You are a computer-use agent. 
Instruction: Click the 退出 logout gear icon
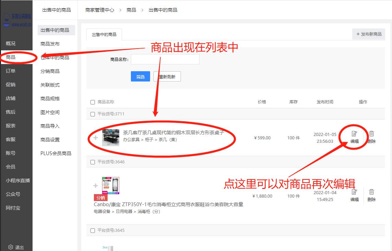pos(11,247)
